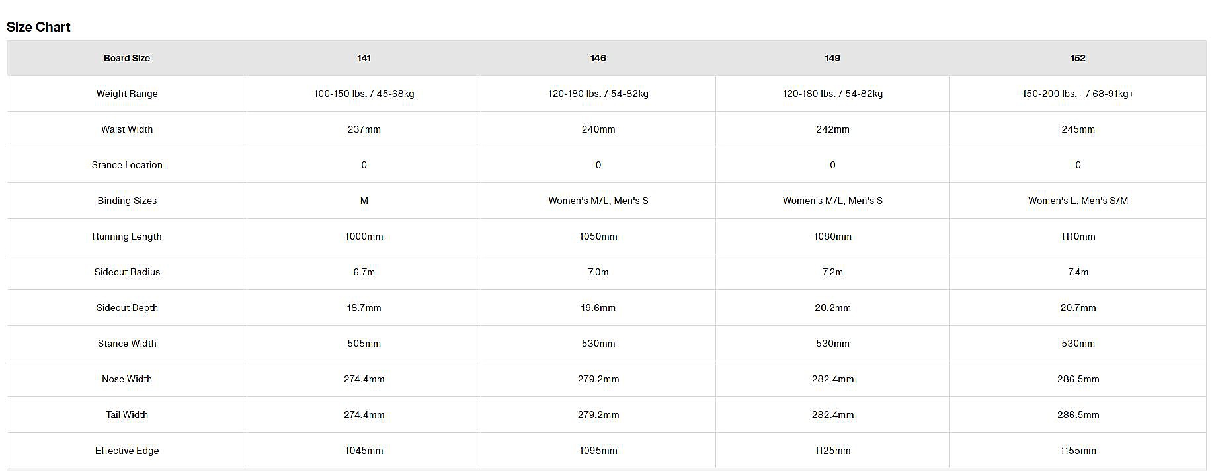
Task: Select the Women's L, Men's S/M cell
Action: point(1078,201)
